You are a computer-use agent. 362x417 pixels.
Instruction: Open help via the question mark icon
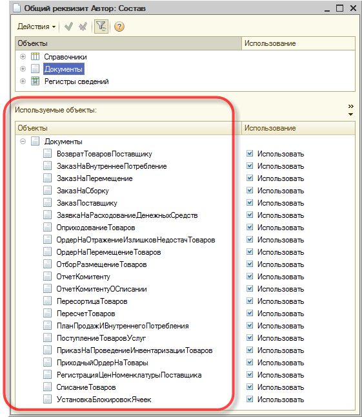tap(119, 27)
